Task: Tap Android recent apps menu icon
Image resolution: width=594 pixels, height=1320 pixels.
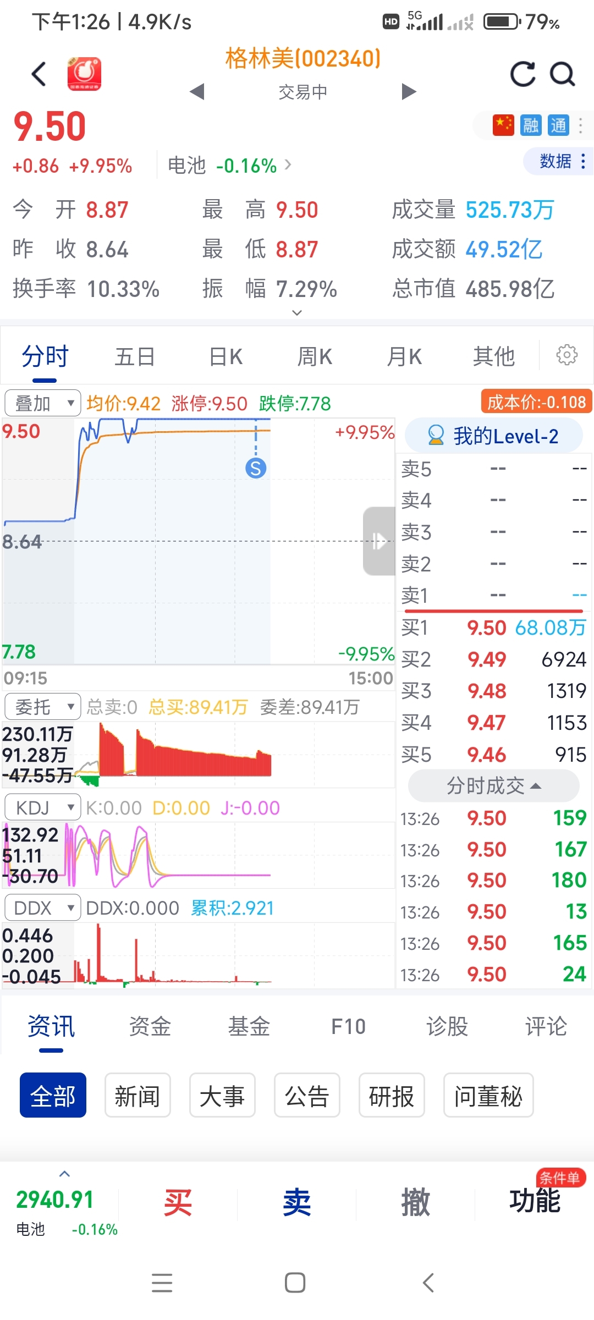Action: pyautogui.click(x=162, y=1283)
